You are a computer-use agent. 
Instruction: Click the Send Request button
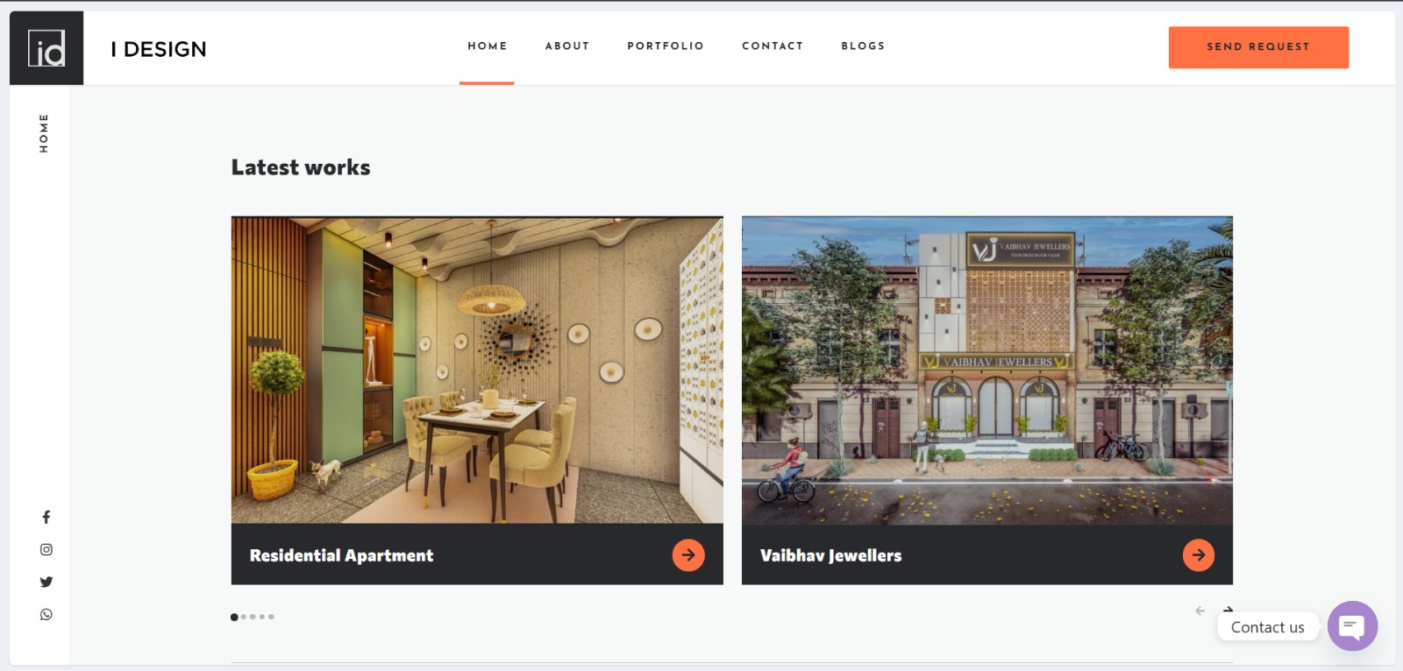(1258, 47)
